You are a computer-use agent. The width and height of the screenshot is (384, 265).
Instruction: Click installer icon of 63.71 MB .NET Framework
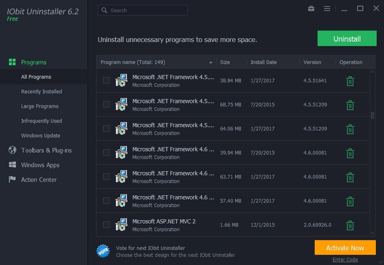click(121, 177)
